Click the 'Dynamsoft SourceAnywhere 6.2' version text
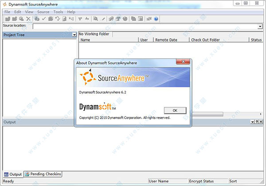Viewport: 266px width, 186px height. coord(103,92)
